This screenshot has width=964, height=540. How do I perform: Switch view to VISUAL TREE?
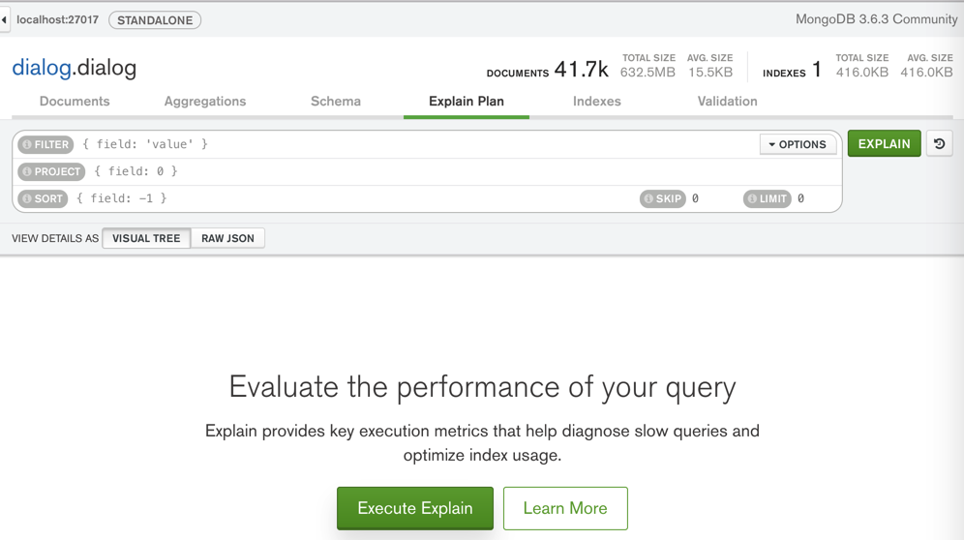coord(146,238)
